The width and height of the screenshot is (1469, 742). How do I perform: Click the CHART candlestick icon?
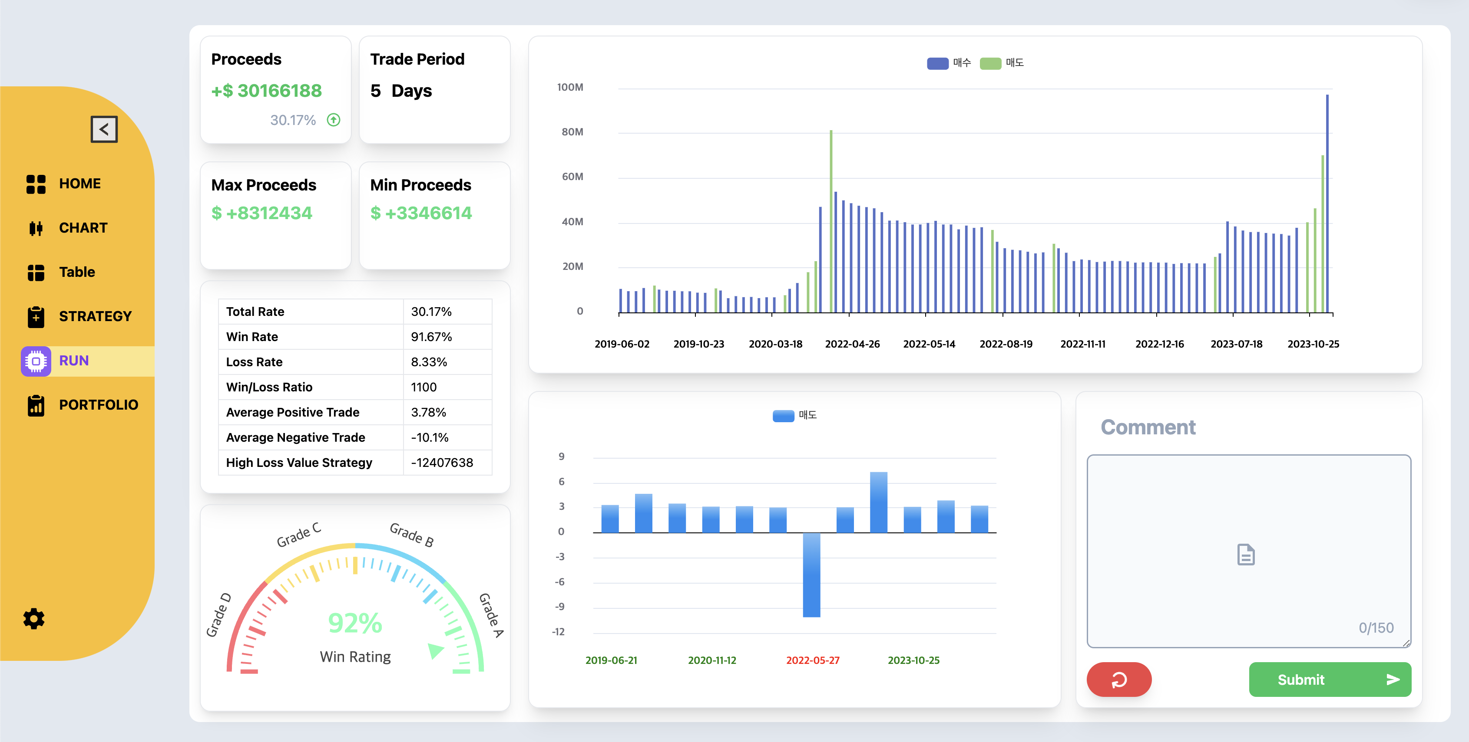coord(36,228)
